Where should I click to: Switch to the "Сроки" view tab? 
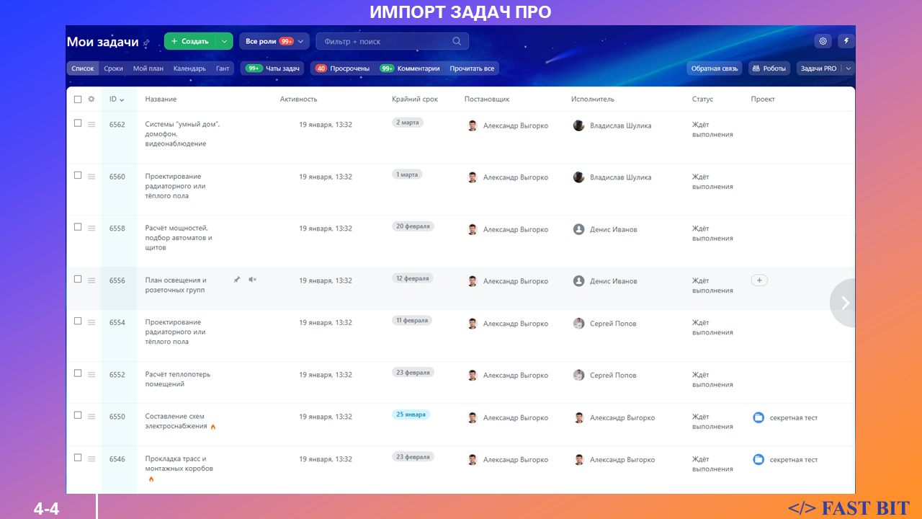point(113,68)
